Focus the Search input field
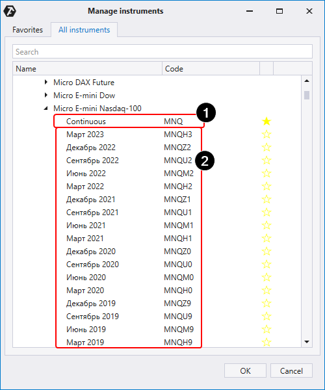 [162, 52]
